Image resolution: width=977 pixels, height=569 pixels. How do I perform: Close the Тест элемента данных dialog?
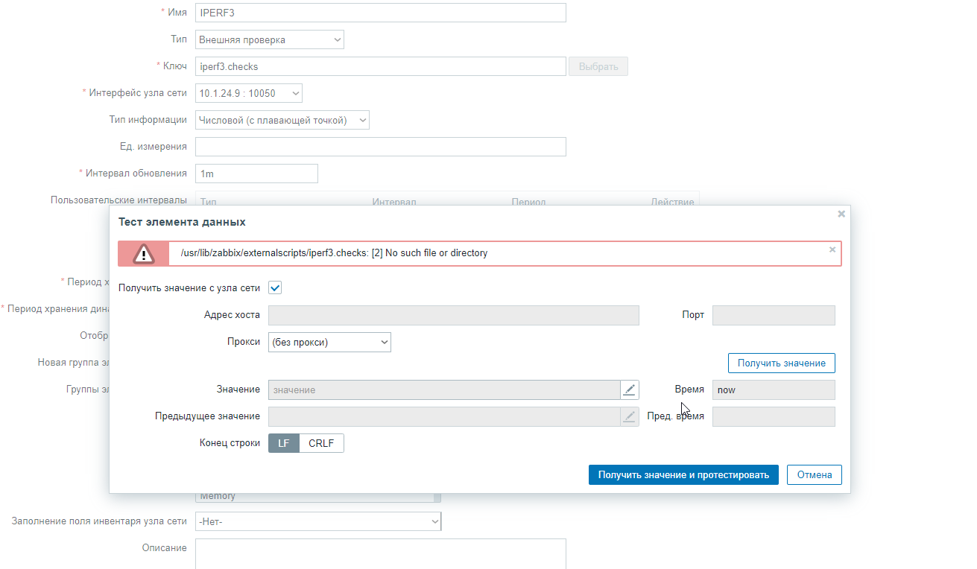(x=841, y=214)
